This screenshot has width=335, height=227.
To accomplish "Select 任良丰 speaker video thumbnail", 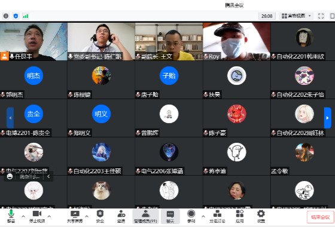I will (x=33, y=42).
